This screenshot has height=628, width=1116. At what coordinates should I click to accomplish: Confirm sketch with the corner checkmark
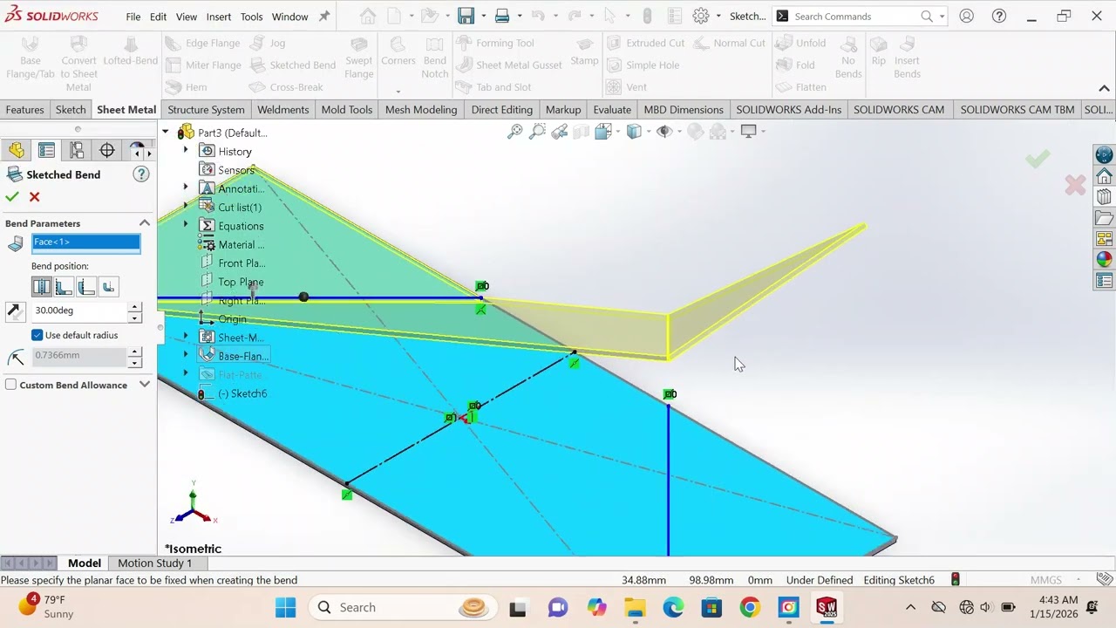(x=1038, y=159)
